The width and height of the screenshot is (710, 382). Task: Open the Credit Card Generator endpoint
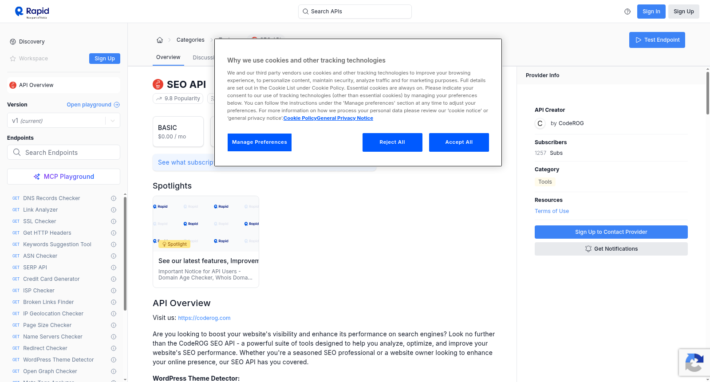51,279
